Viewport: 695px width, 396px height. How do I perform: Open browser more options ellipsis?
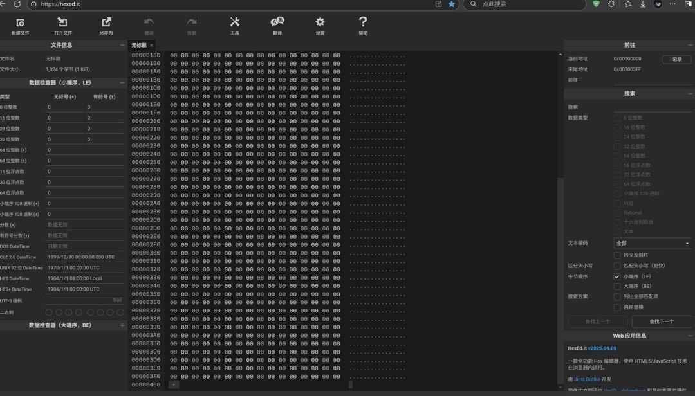[672, 4]
